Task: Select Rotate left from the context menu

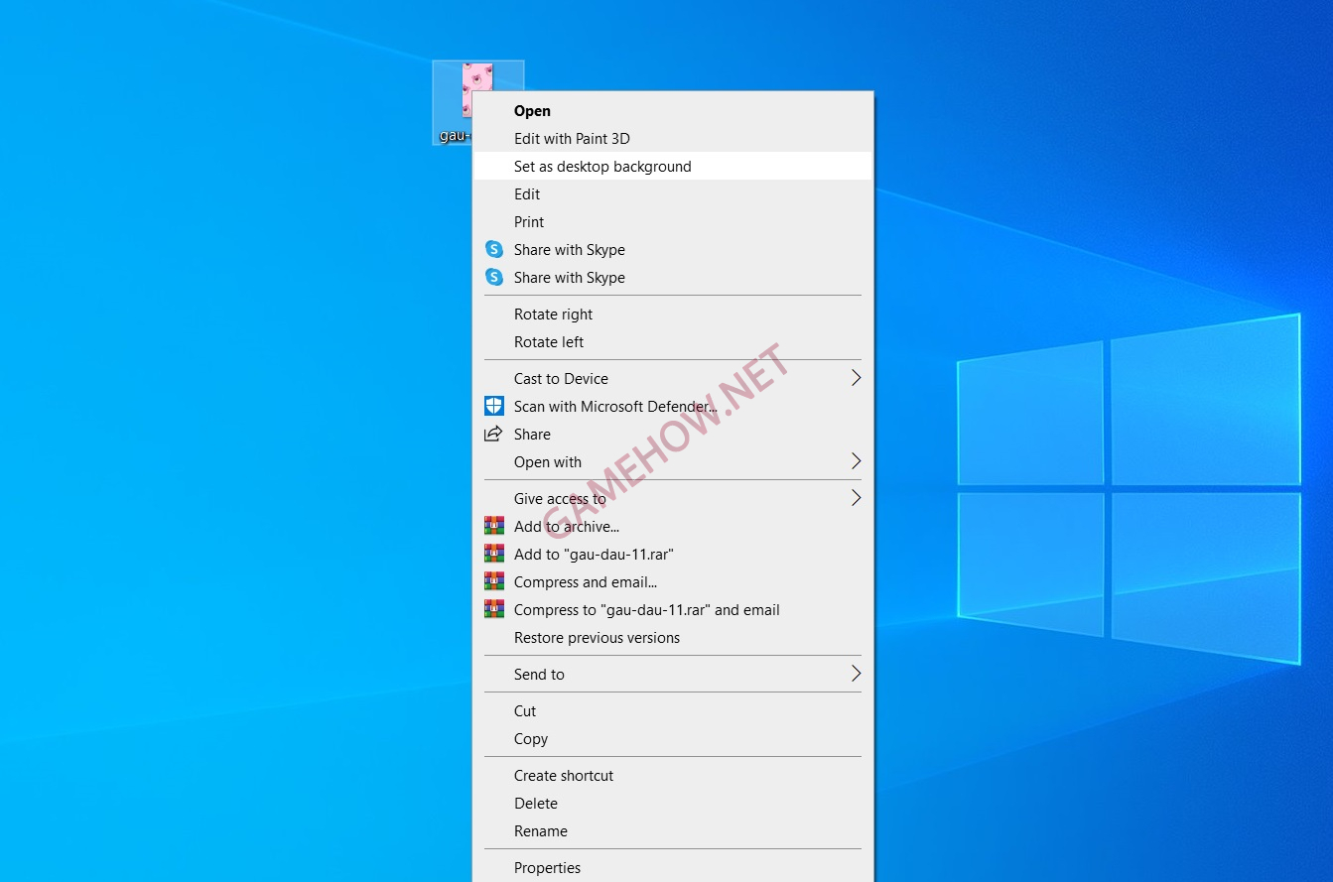Action: coord(549,342)
